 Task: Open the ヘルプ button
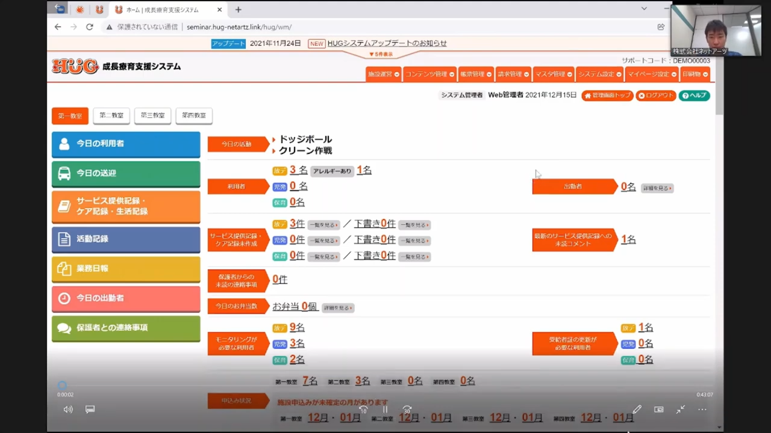[695, 96]
